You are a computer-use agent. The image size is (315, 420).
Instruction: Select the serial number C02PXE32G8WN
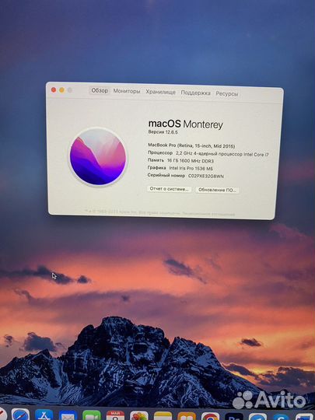coord(205,176)
